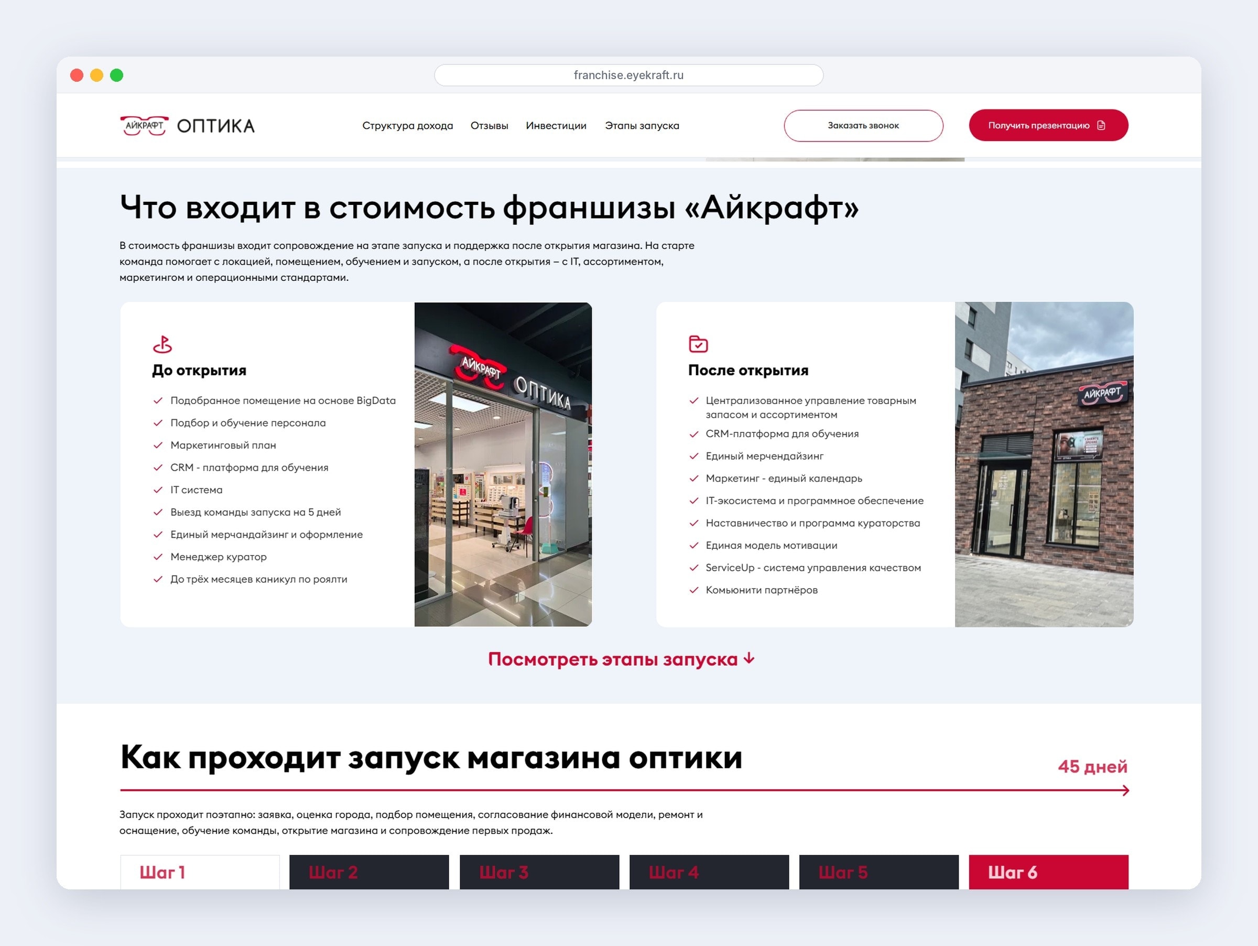Click the text Единый мерчандайзинг и оформление
Viewport: 1258px width, 946px height.
(x=267, y=535)
